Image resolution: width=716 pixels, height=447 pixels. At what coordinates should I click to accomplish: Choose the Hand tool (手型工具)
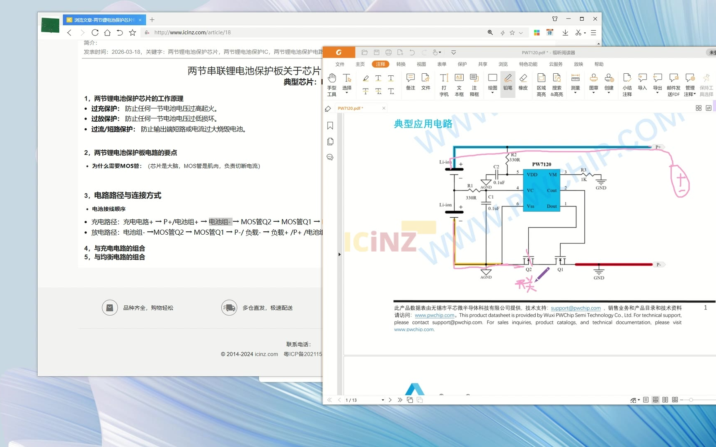331,84
